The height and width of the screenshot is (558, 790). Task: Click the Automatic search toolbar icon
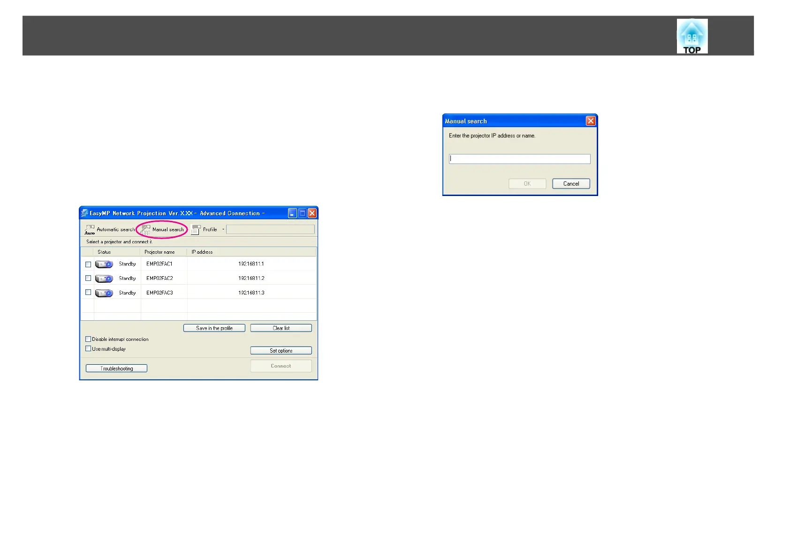pyautogui.click(x=90, y=230)
